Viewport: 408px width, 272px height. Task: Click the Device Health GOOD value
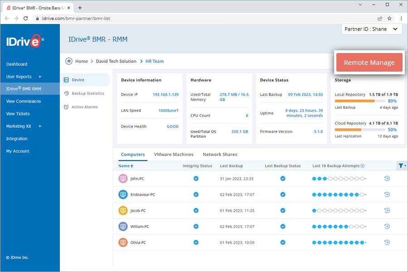[x=173, y=126]
